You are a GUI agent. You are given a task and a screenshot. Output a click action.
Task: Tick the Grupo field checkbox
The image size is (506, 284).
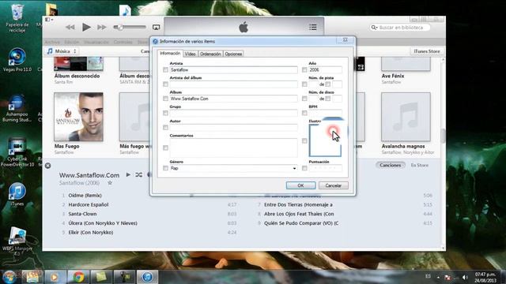(165, 114)
